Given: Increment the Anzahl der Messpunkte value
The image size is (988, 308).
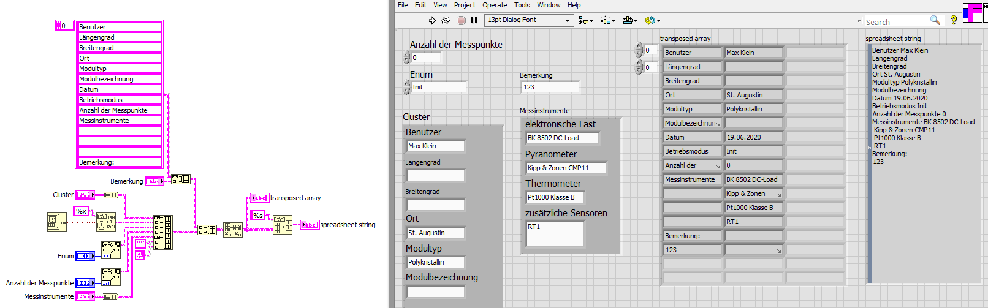Looking at the screenshot, I should point(407,54).
